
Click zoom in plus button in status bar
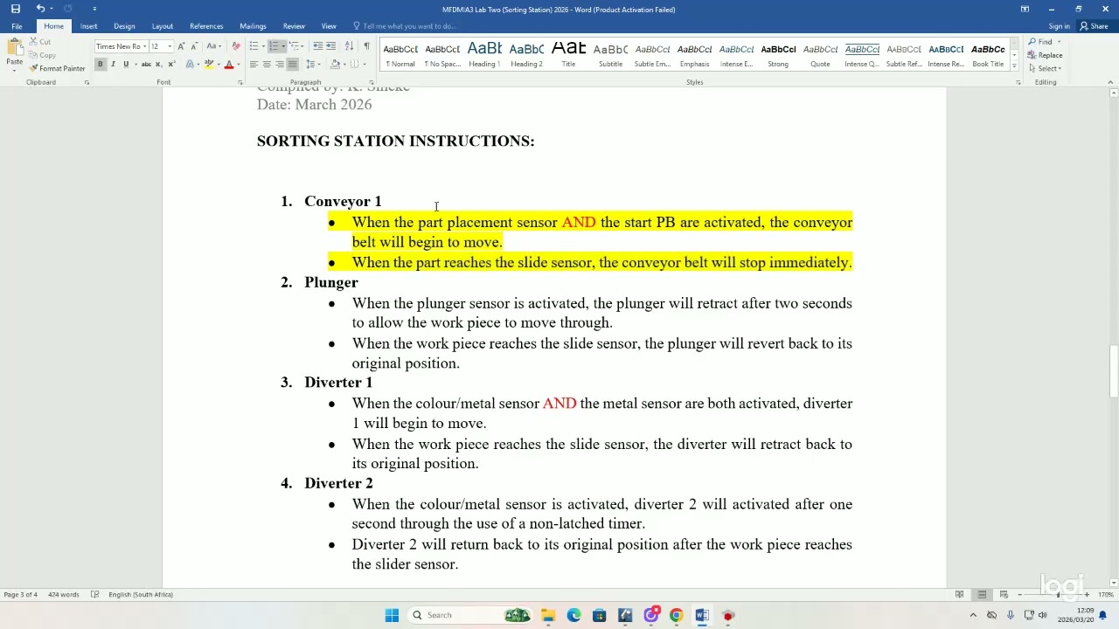point(1087,595)
